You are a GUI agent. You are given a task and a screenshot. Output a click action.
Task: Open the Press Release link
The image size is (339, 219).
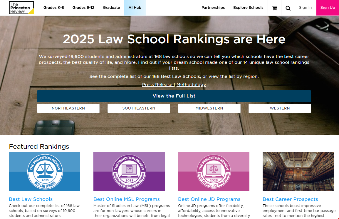[157, 85]
